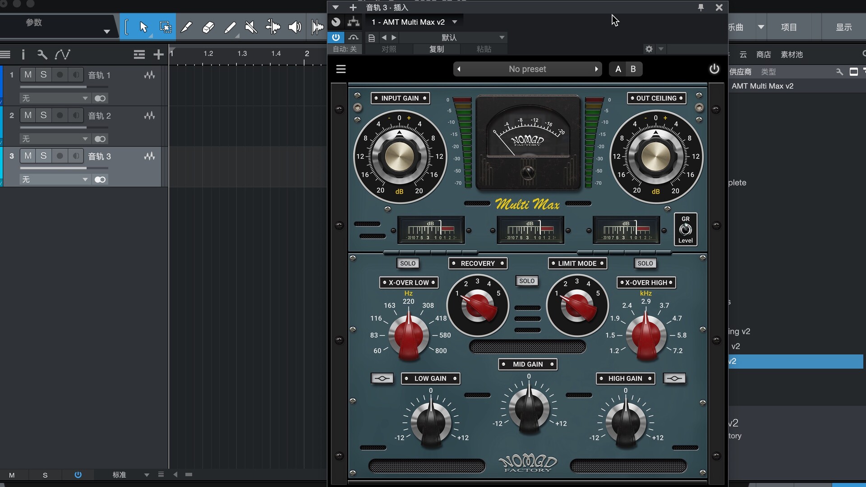Image resolution: width=866 pixels, height=487 pixels.
Task: Select the Listen speaker tool
Action: 295,28
